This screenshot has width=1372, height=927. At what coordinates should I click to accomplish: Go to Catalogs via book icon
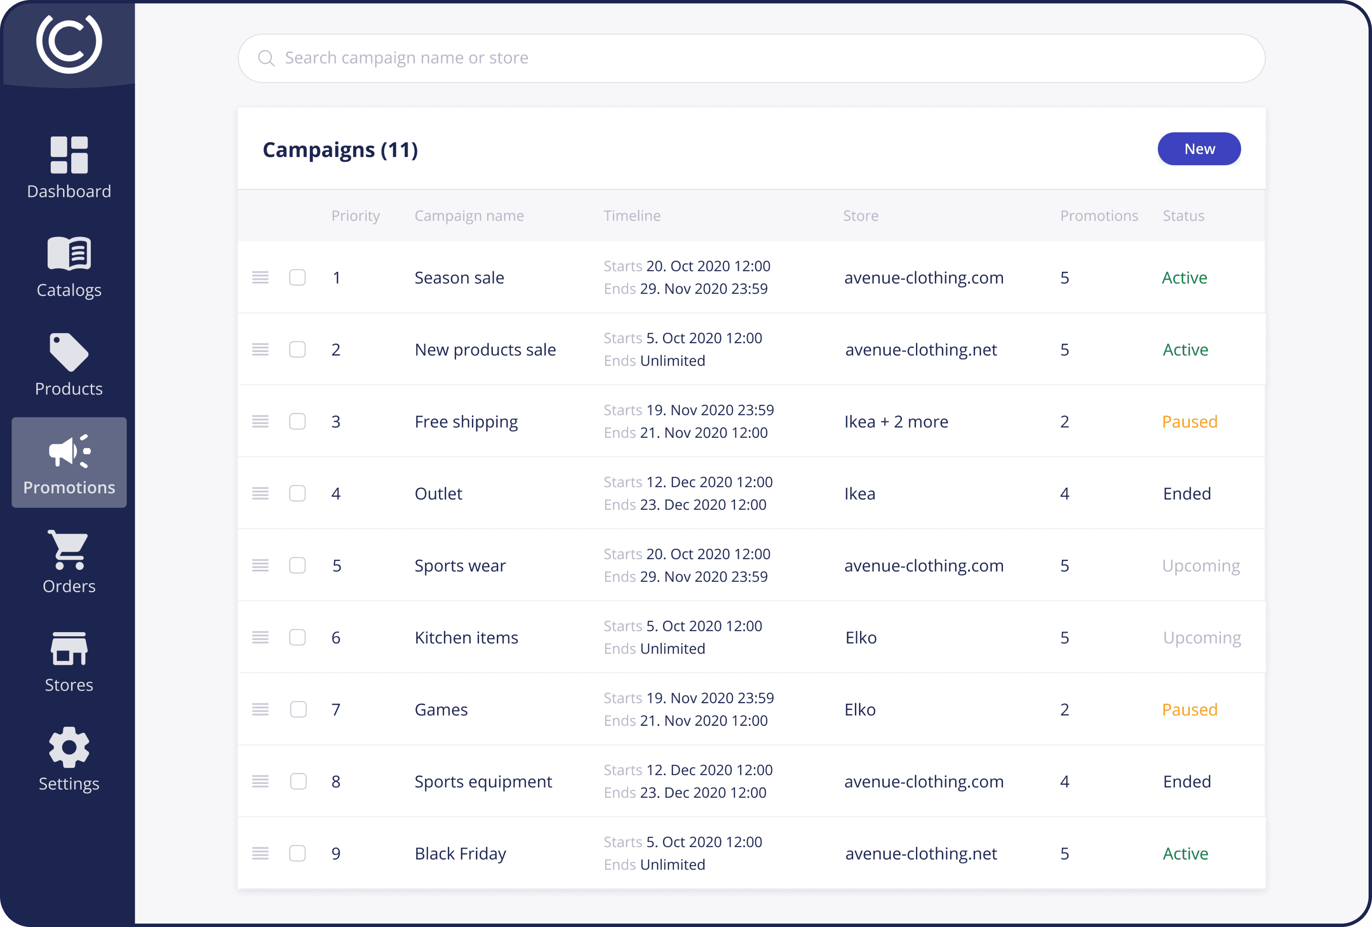point(69,254)
